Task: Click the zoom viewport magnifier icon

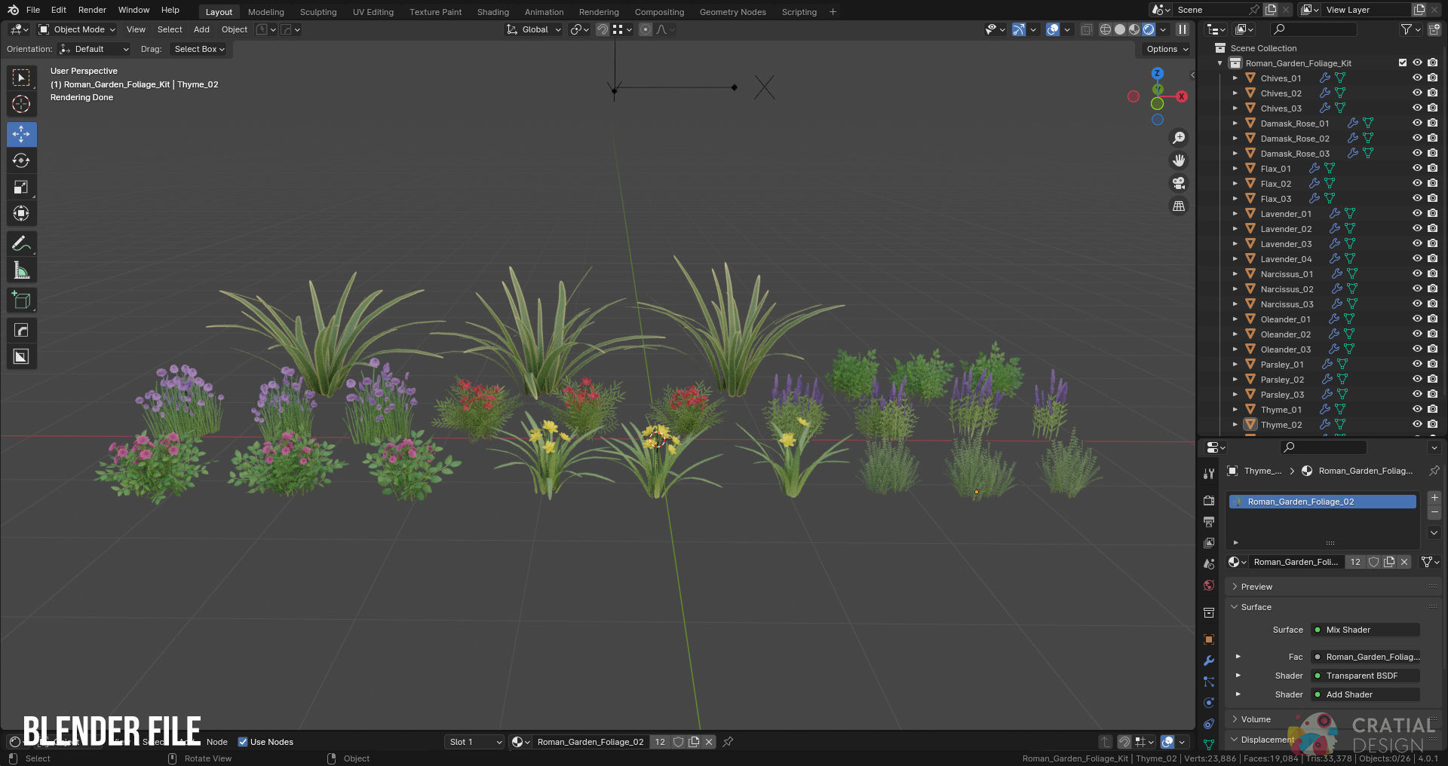Action: 1178,138
